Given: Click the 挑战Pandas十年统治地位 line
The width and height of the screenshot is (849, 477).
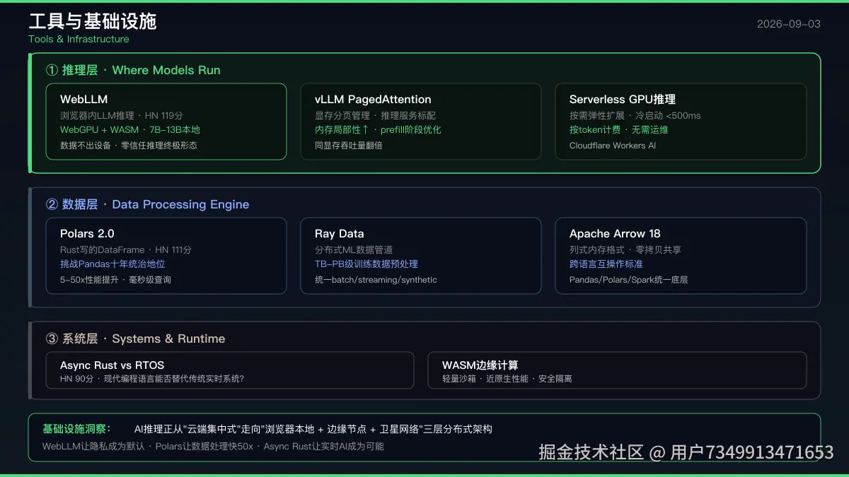Looking at the screenshot, I should click(112, 264).
